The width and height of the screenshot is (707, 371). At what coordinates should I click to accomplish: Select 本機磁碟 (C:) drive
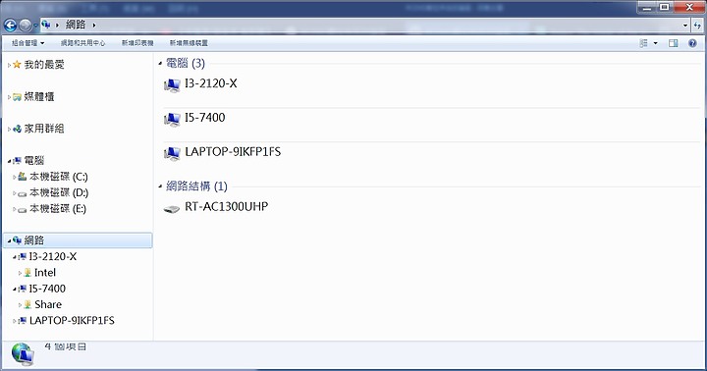point(59,177)
